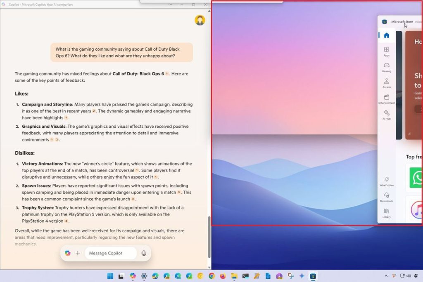Open Apps section in Microsoft Store
The width and height of the screenshot is (423, 282).
pos(387,52)
